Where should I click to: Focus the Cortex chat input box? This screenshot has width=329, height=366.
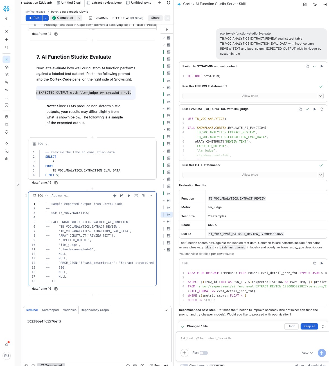252,338
